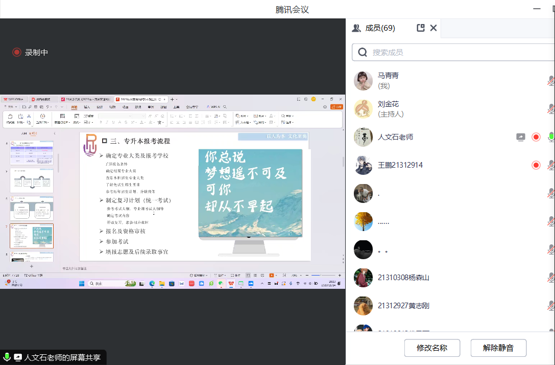This screenshot has width=555, height=365.
Task: Click the recording icon next to 人文石老师
Action: 536,137
